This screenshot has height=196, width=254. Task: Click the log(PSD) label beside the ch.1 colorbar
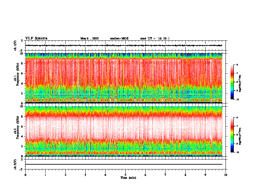(240, 84)
